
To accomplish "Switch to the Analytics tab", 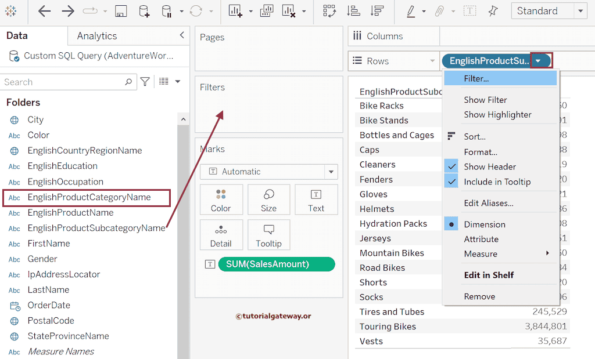I will point(97,36).
